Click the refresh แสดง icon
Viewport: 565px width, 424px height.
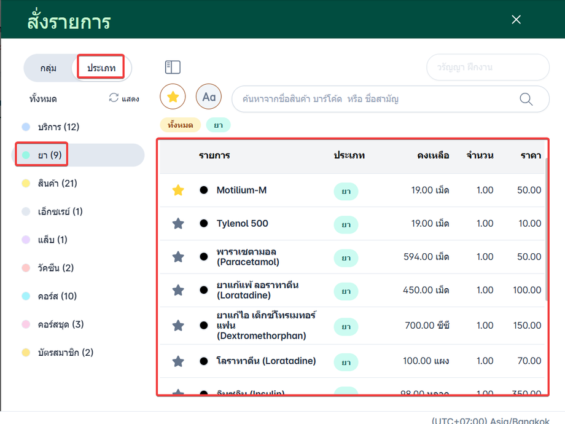(114, 98)
